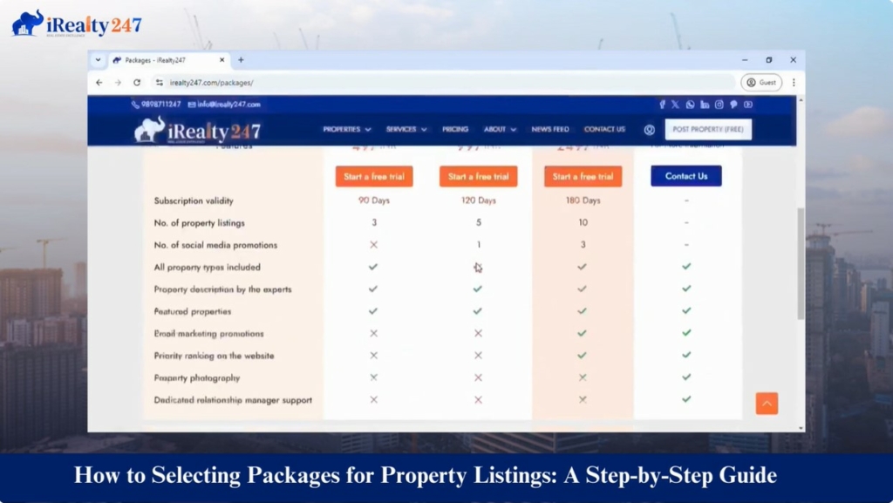The image size is (893, 503).
Task: Click the page vertical scrollbar
Action: [x=801, y=262]
